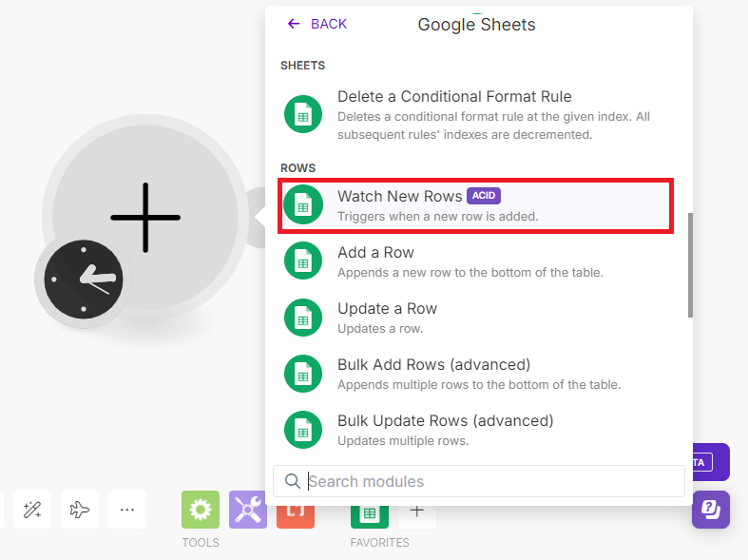Click the module list scrollbar
Image resolution: width=748 pixels, height=560 pixels.
(690, 265)
